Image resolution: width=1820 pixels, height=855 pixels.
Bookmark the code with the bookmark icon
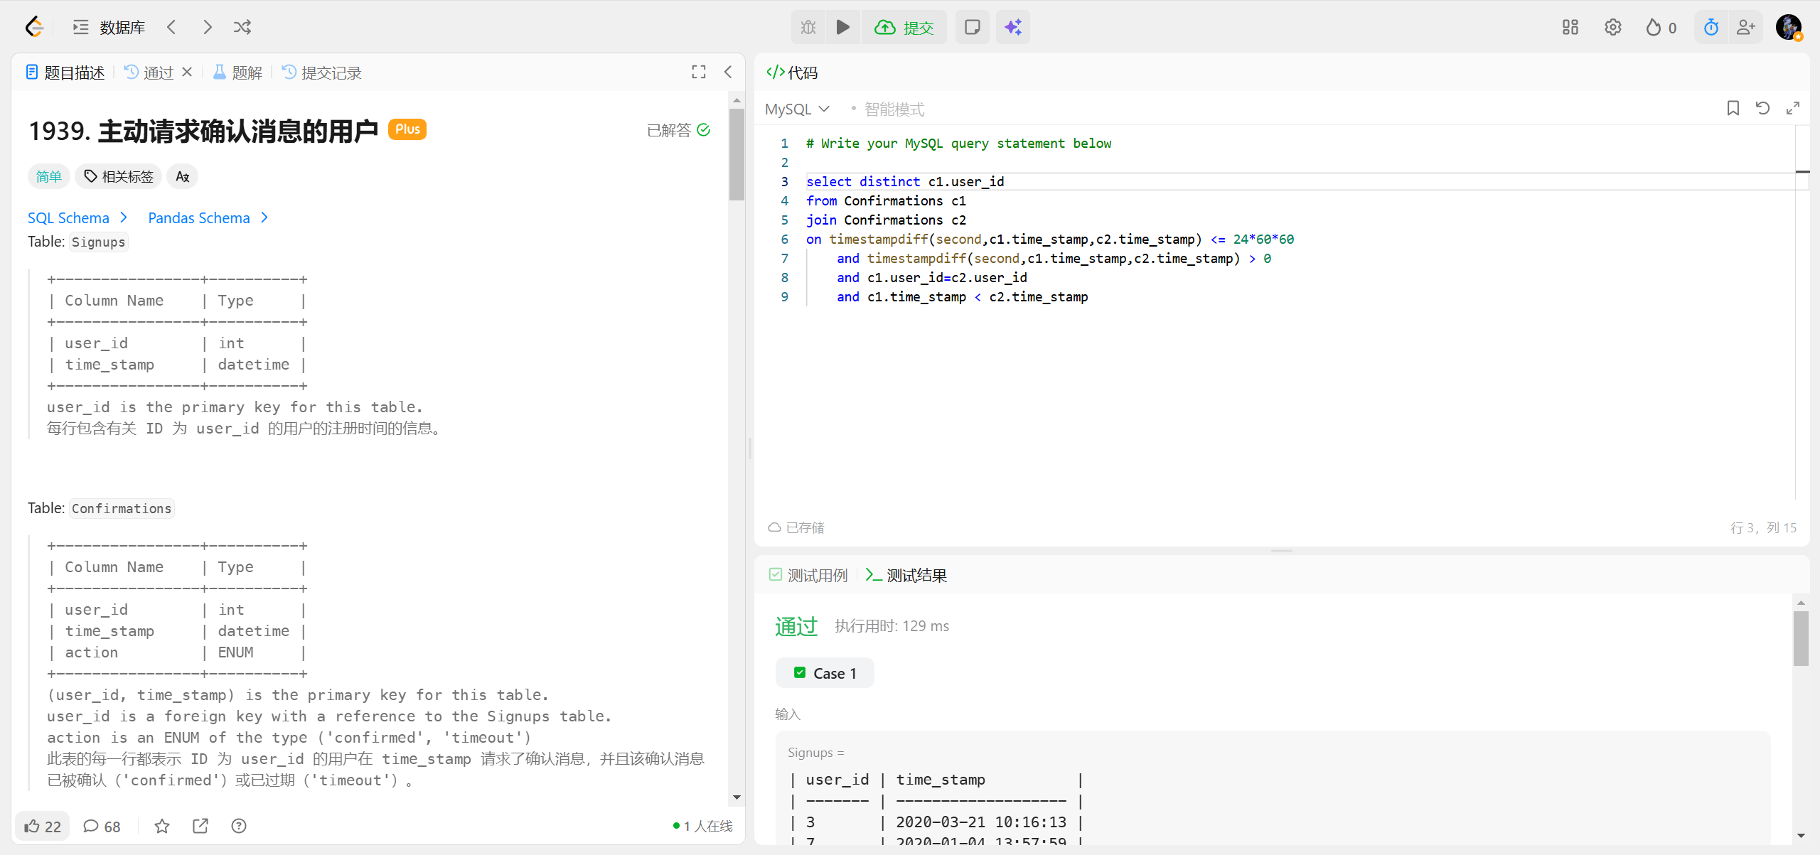click(1733, 108)
